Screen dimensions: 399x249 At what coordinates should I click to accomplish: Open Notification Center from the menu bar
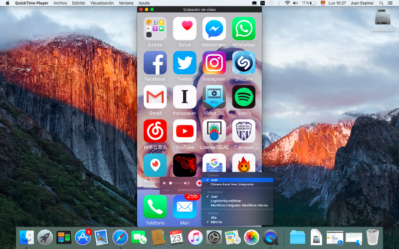390,3
